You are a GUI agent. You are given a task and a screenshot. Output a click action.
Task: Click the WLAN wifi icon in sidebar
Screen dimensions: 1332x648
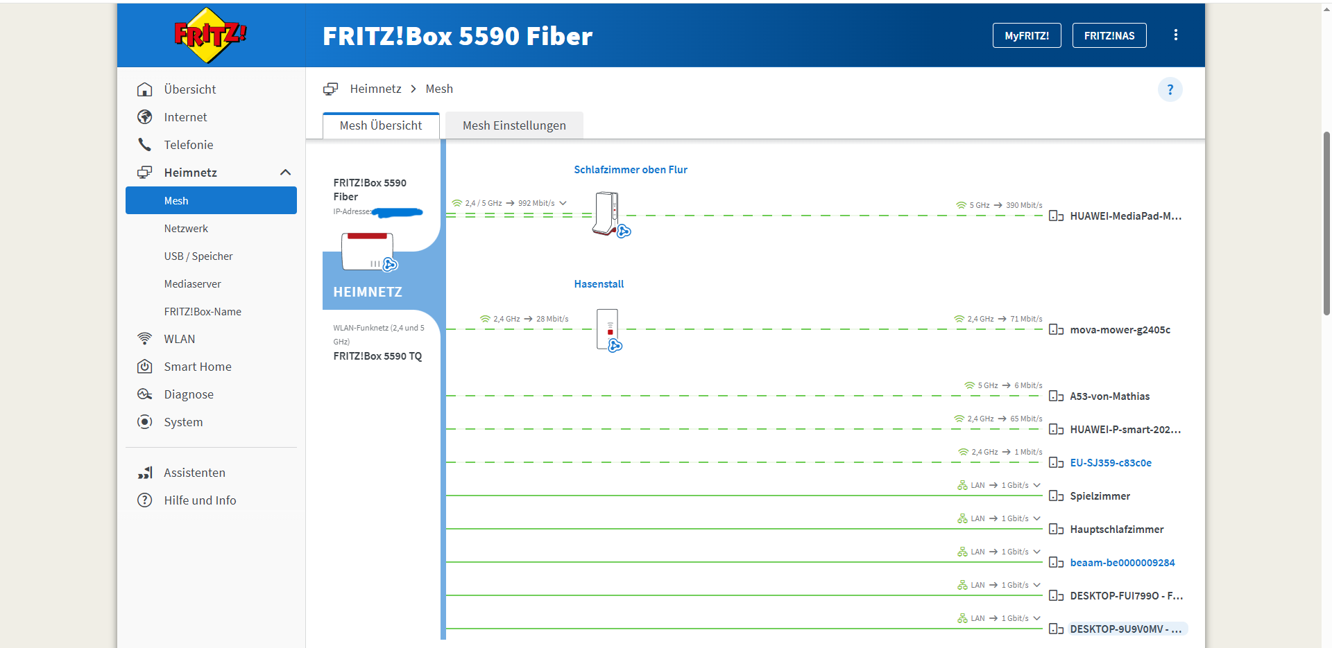tap(144, 339)
